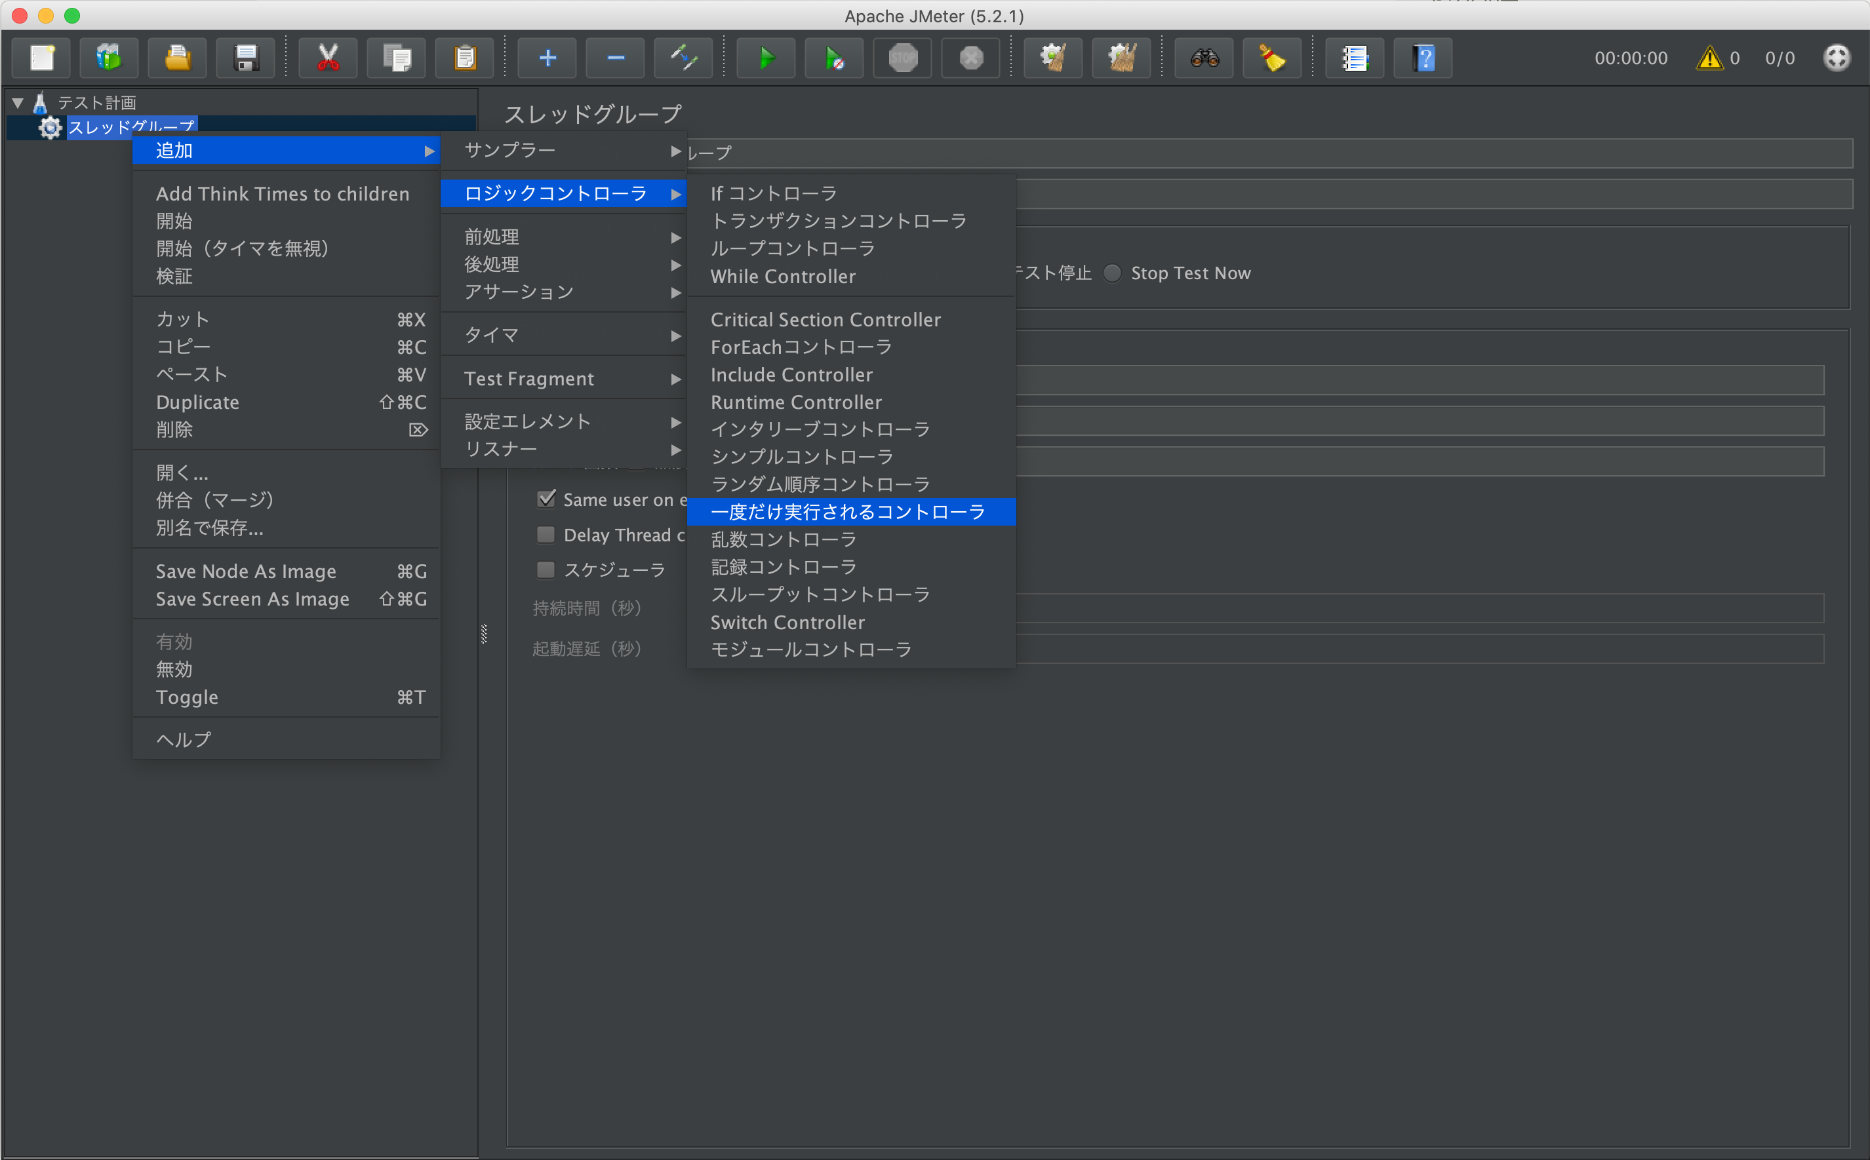Open the Help question mark icon

1423,58
